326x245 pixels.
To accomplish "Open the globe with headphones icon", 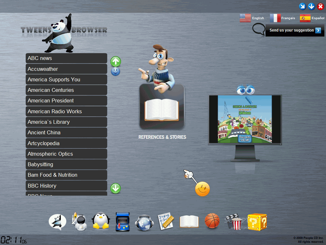I will pos(144,223).
